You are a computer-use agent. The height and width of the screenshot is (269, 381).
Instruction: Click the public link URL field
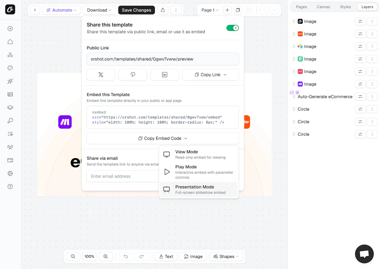163,59
